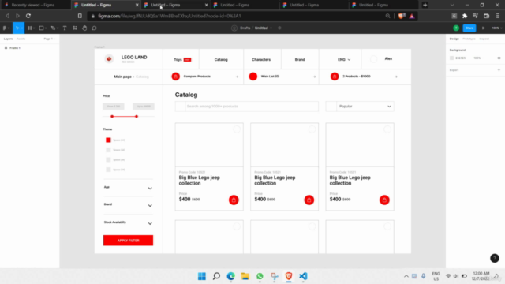505x284 pixels.
Task: Click the right price slider handle
Action: (x=137, y=116)
